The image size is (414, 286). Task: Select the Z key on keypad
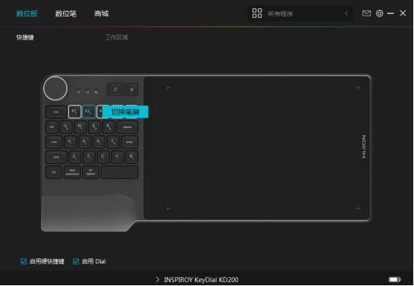75,157
